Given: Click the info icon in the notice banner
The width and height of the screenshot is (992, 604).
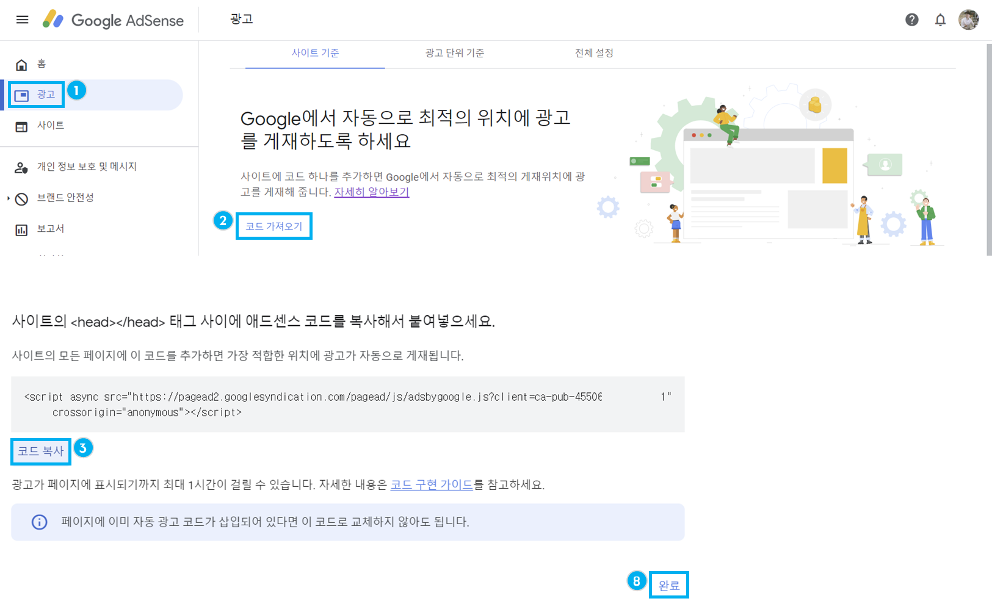Looking at the screenshot, I should pyautogui.click(x=40, y=522).
